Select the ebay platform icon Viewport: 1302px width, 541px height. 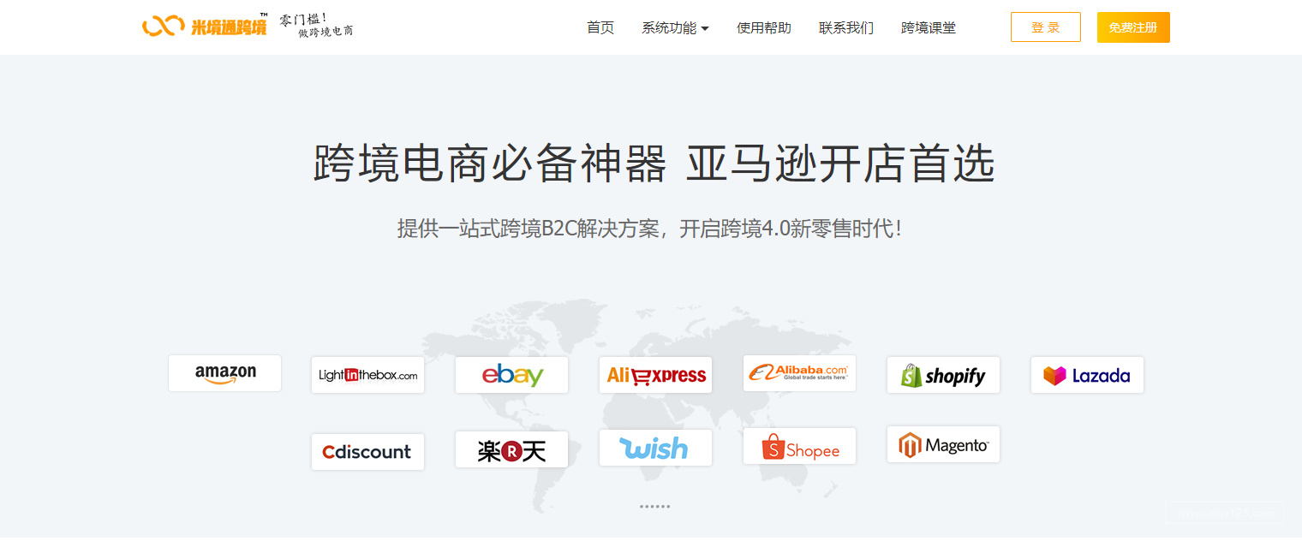pos(511,374)
